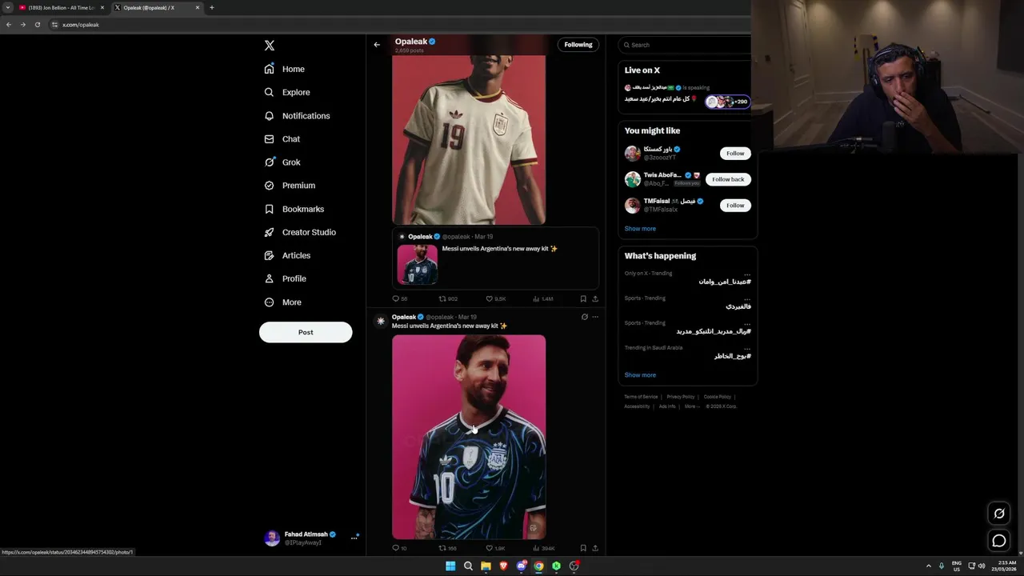
Task: Open options for Saudi Arabia trending topic
Action: pos(747,348)
